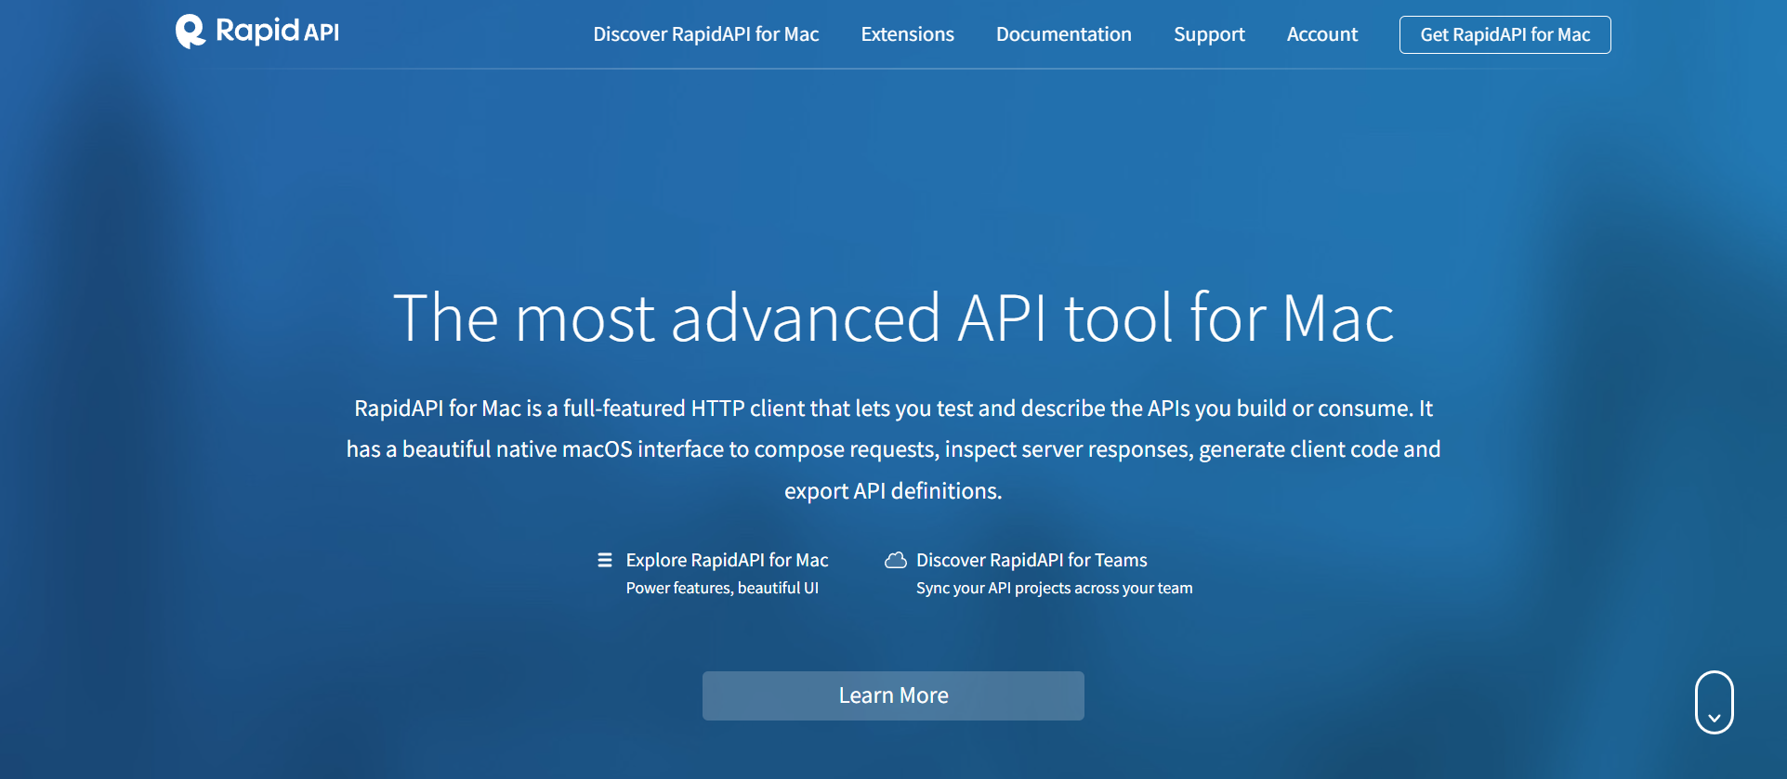The image size is (1787, 779).
Task: Click 'Sync your API projects across your team'
Action: [1054, 588]
